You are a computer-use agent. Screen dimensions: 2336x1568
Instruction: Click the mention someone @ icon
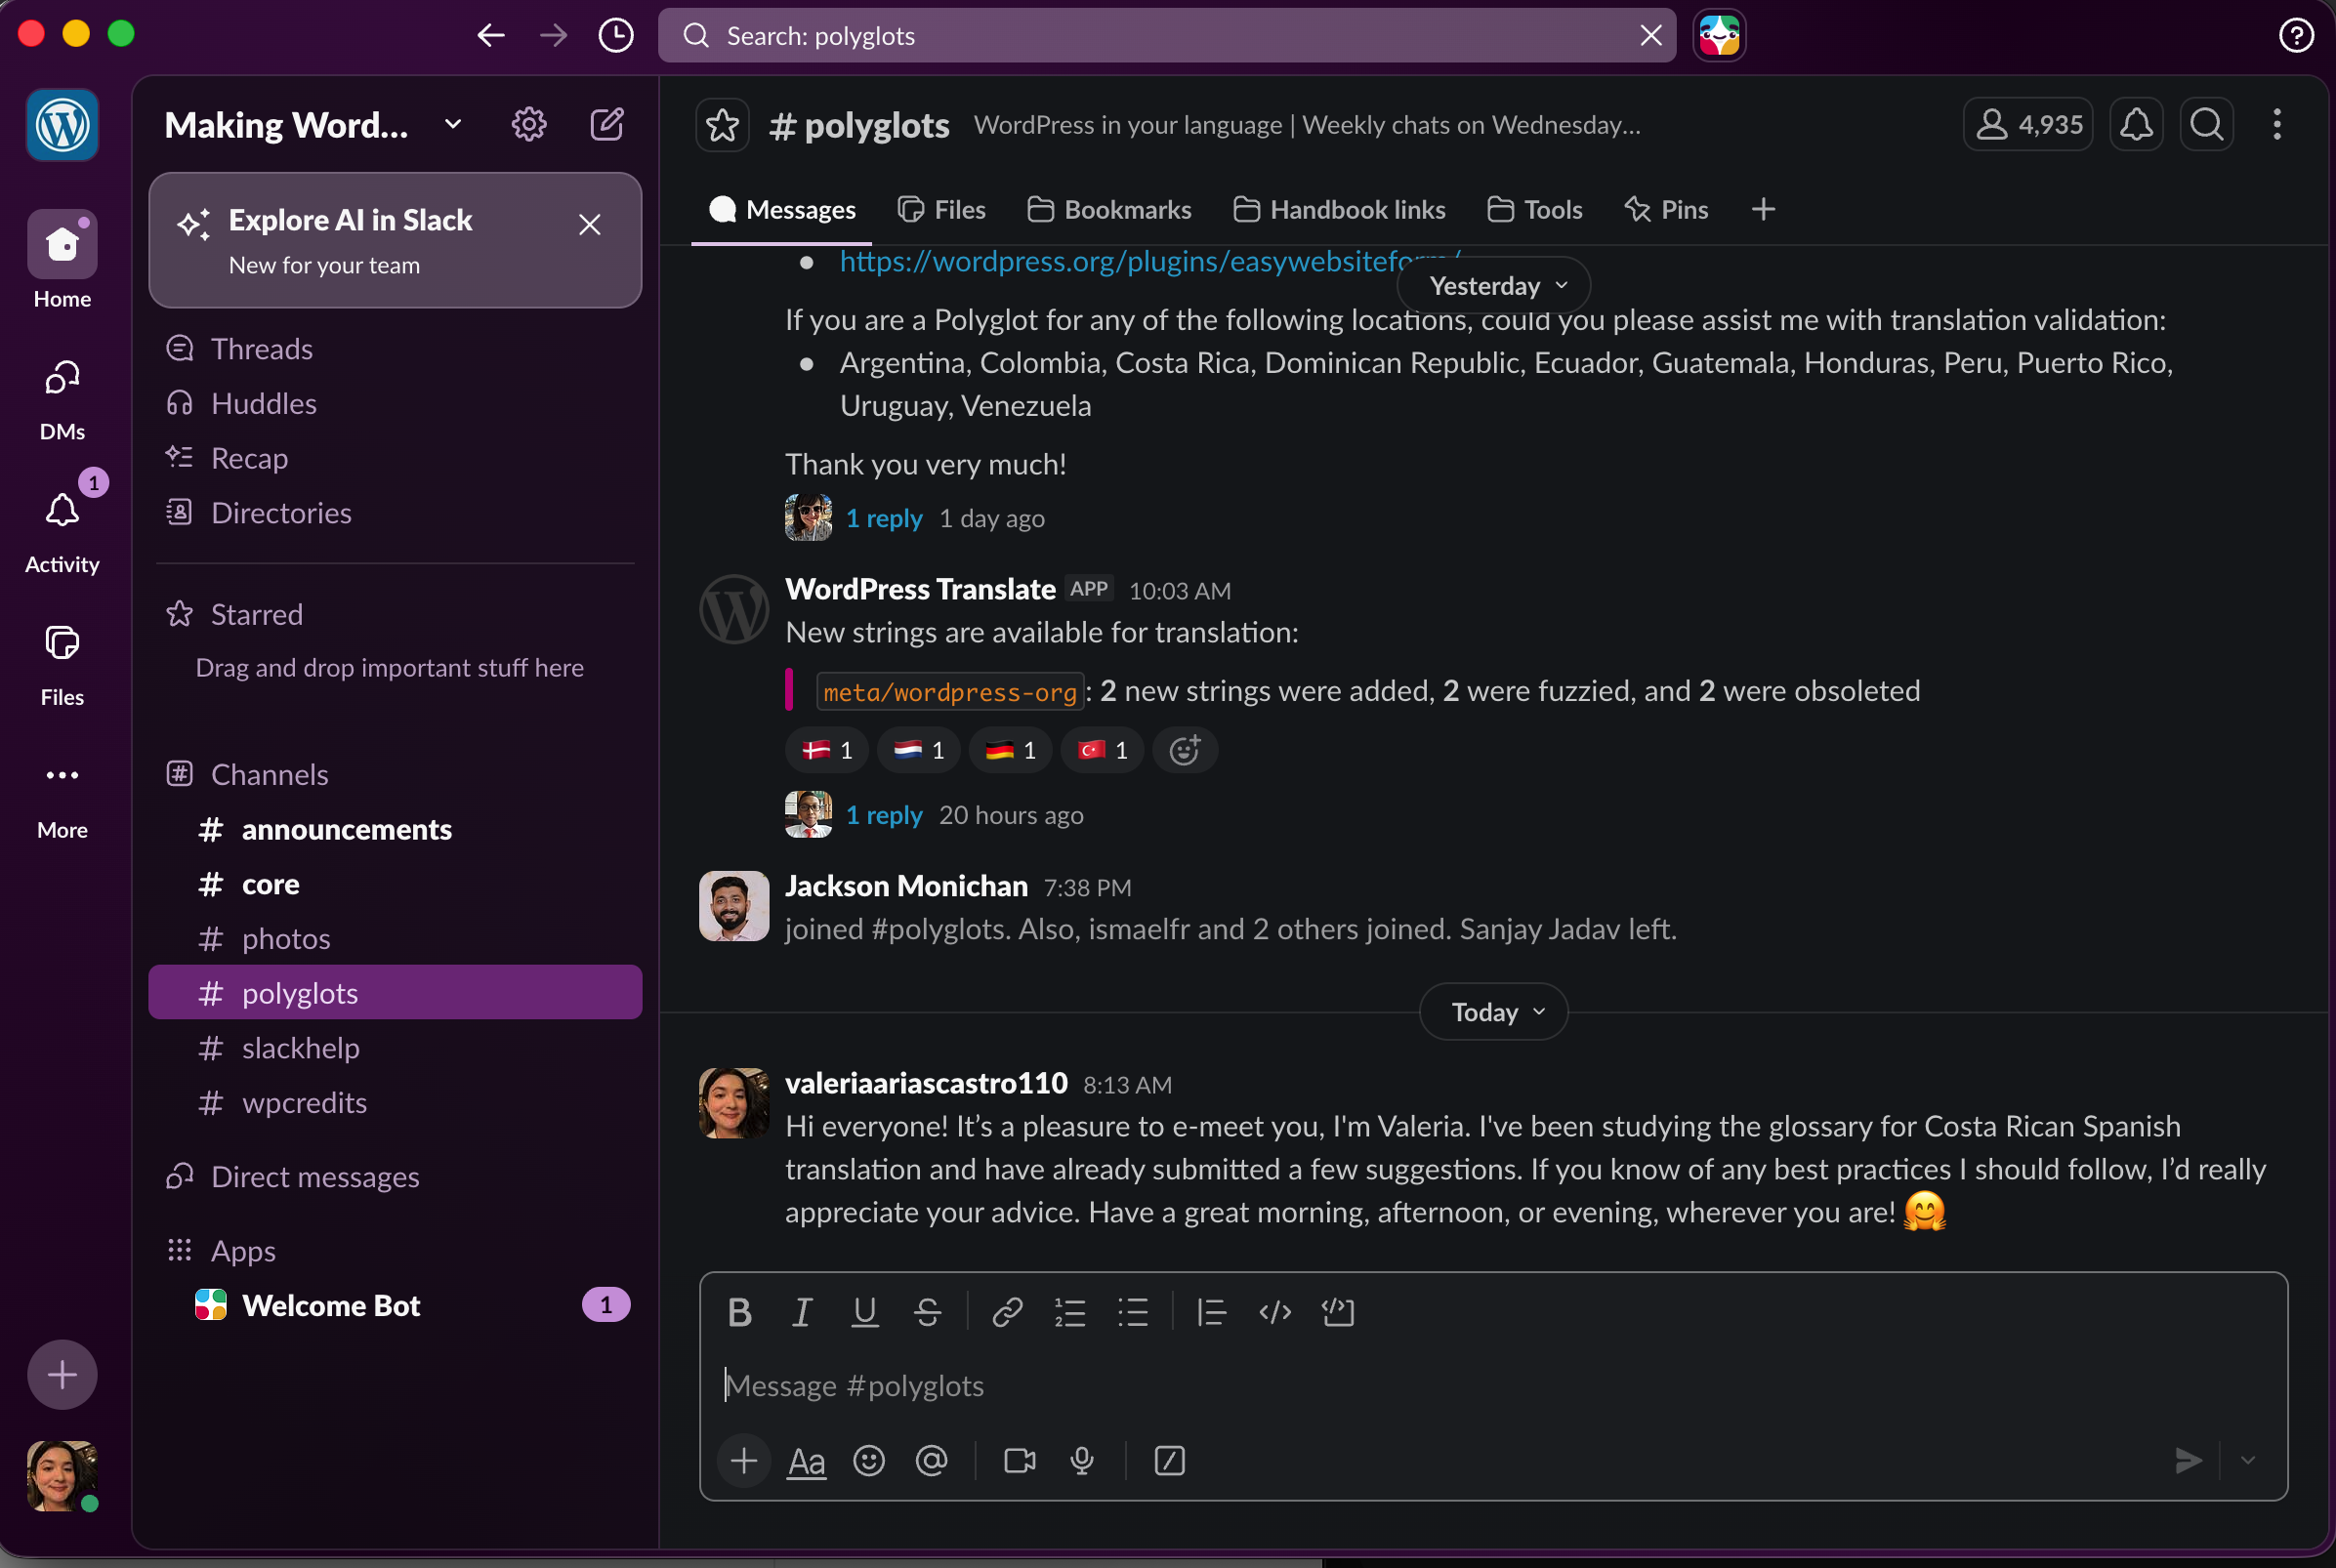[x=931, y=1461]
